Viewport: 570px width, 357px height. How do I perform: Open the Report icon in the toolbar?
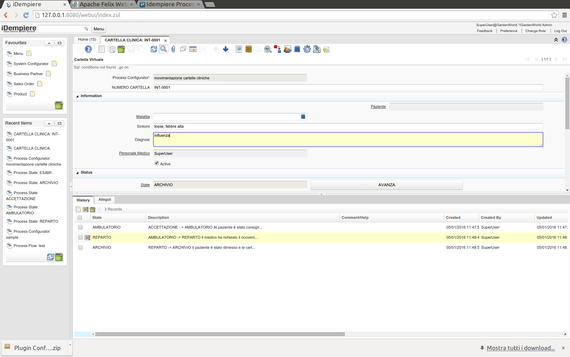coord(239,49)
